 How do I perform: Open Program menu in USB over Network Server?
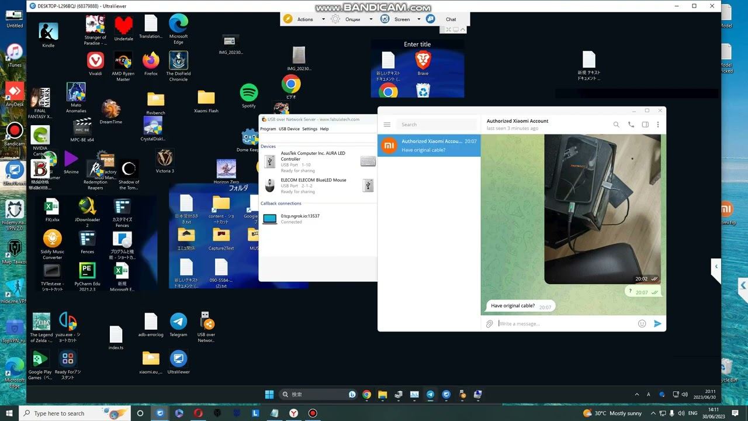click(268, 129)
